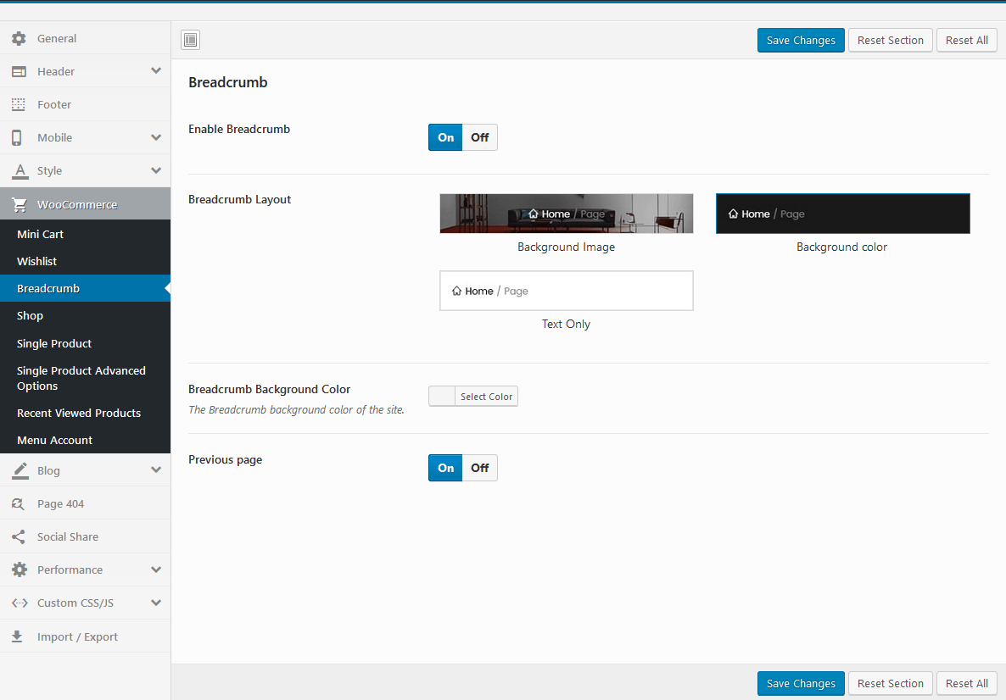Click the breadcrumb background color swatch
Screen dimensions: 1006x700
(x=442, y=396)
